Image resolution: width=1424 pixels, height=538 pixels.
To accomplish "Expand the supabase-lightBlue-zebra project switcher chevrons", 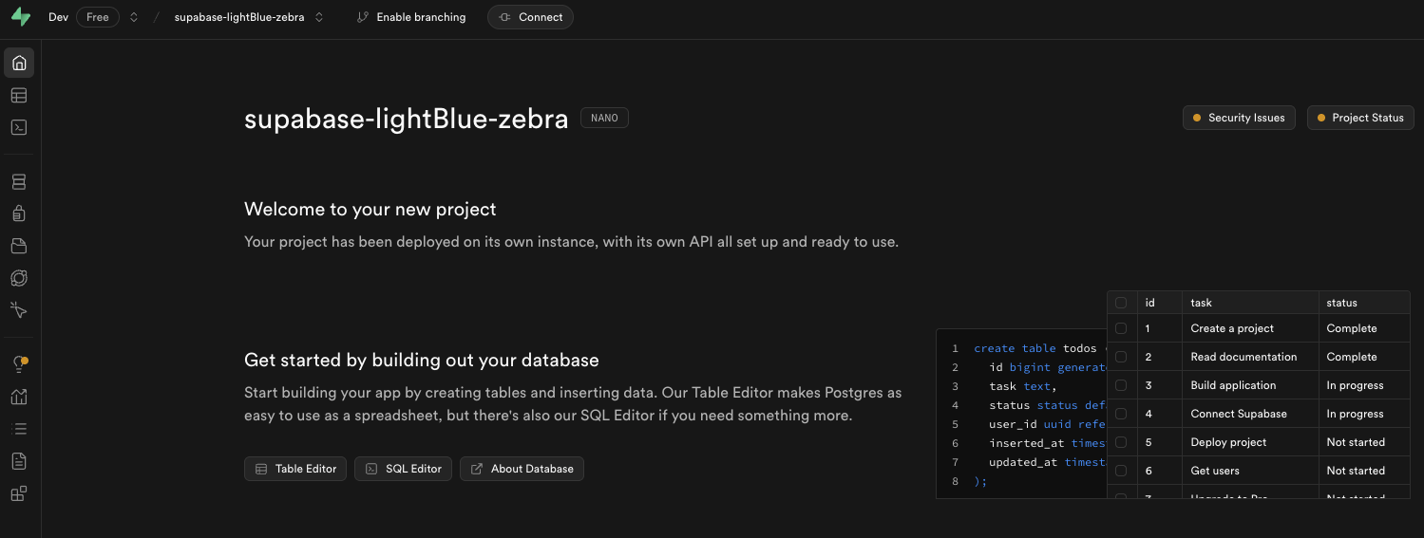I will pos(319,17).
